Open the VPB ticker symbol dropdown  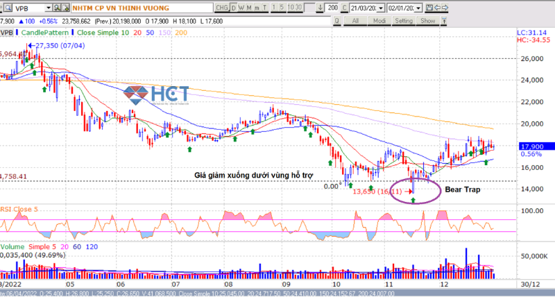click(49, 8)
